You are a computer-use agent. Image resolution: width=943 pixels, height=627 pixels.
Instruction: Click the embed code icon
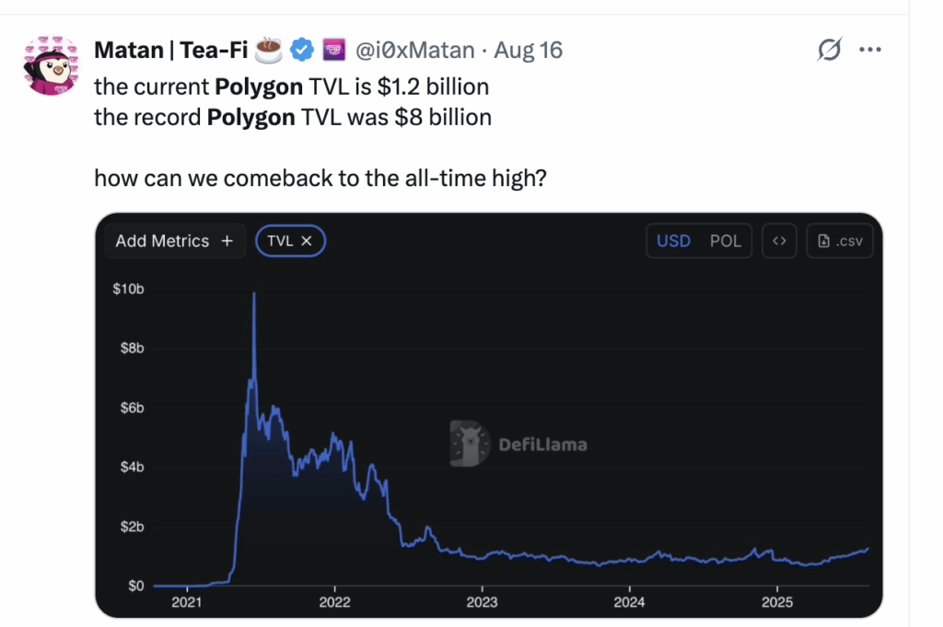pos(779,241)
